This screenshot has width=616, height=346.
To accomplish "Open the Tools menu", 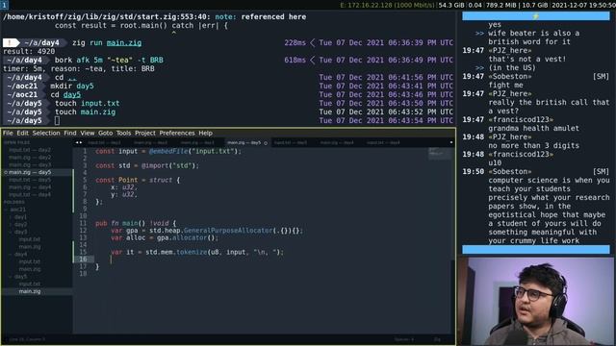I will (123, 133).
